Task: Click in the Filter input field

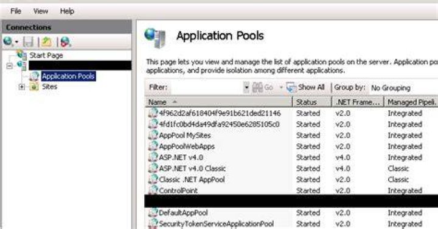Action: 207,87
